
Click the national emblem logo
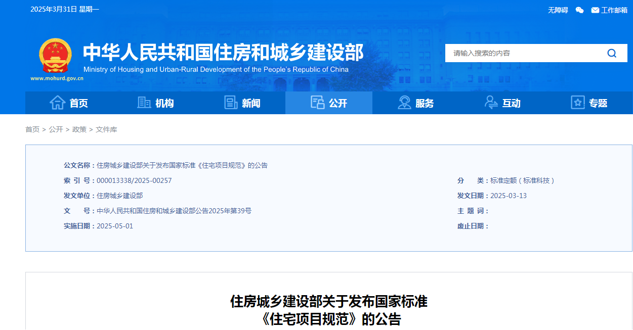tap(56, 55)
